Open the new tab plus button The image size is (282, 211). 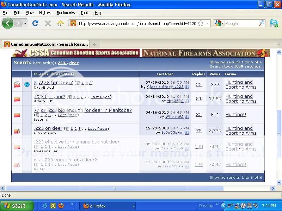point(94,44)
